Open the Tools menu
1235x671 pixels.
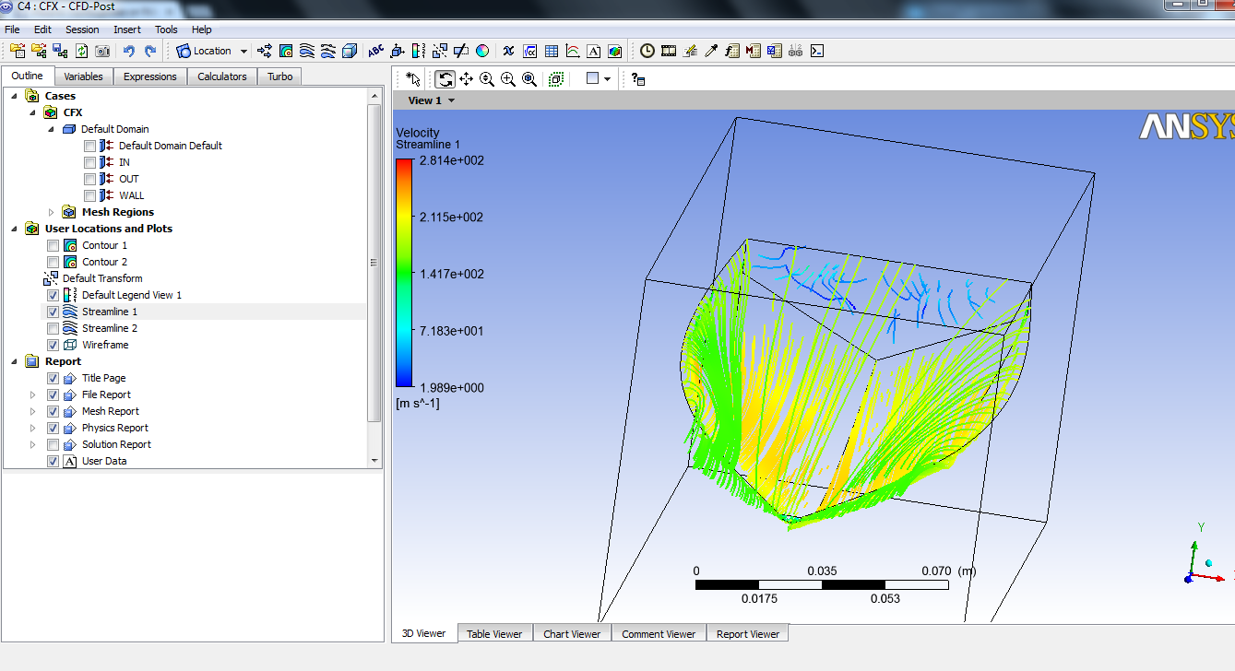pos(166,29)
